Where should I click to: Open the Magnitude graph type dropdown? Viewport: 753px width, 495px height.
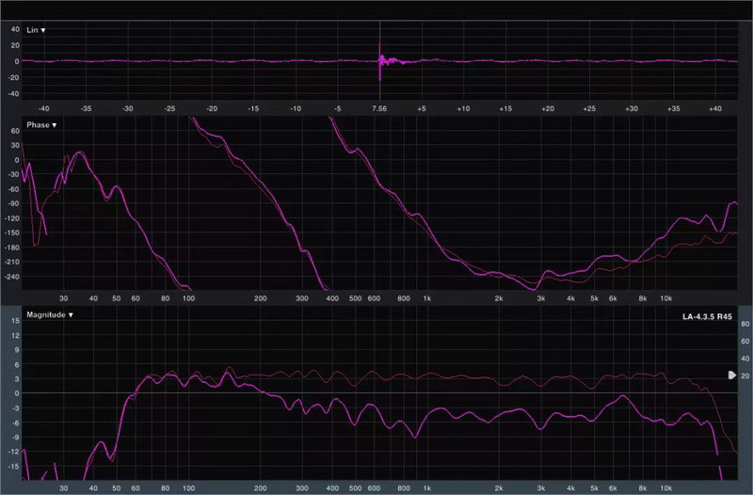pos(50,315)
